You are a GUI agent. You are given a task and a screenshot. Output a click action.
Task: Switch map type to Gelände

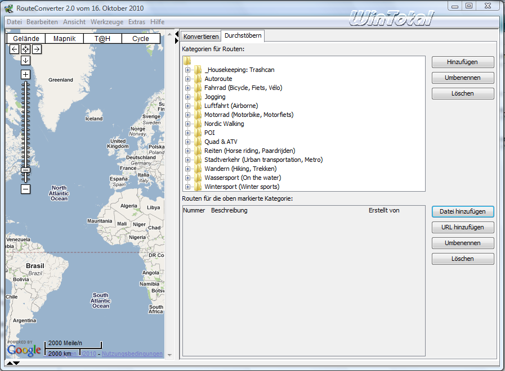click(26, 39)
